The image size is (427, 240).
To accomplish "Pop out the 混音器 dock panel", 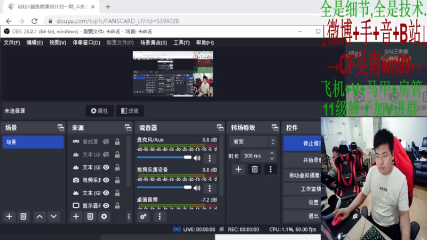I will click(x=220, y=127).
